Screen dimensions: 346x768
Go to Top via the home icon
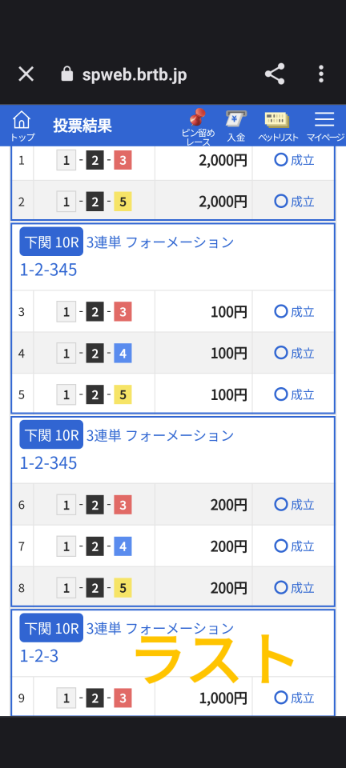tap(22, 126)
